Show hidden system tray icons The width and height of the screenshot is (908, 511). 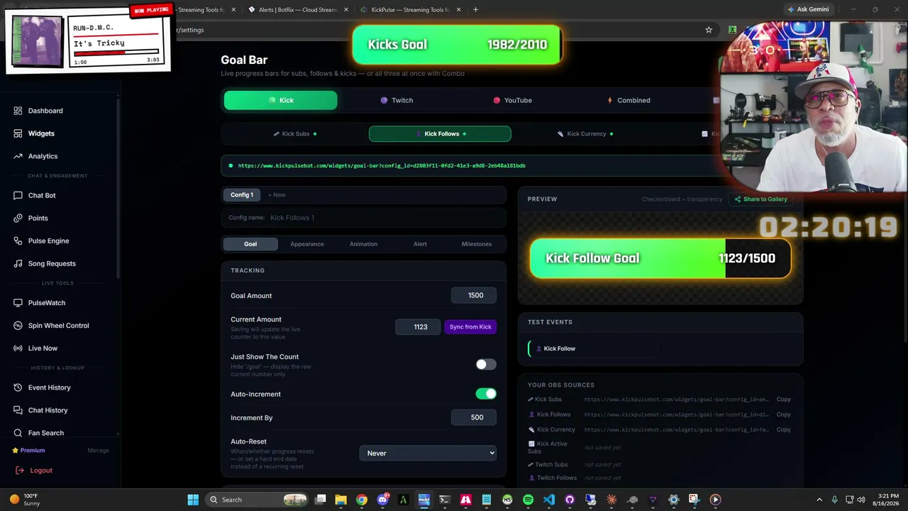(x=819, y=500)
